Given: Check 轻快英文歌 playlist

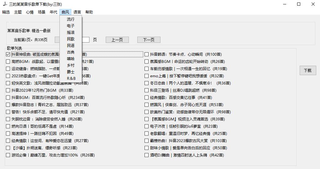Looking at the screenshot, I should click(x=8, y=83).
